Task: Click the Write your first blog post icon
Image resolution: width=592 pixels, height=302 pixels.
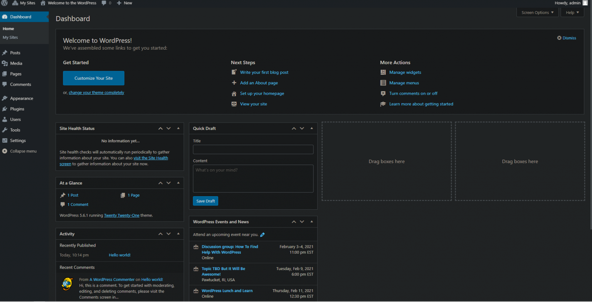Action: 234,72
